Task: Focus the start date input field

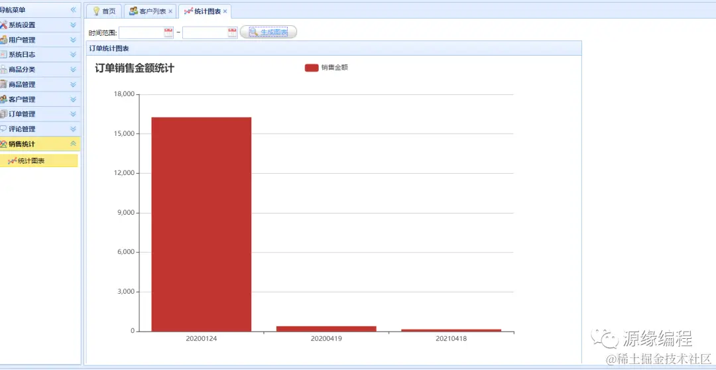Action: (x=142, y=32)
